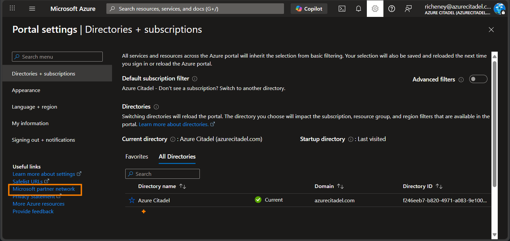
Task: Open the Azure app launcher waffle menu
Action: coord(12,8)
